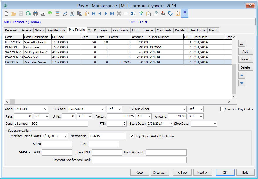
Task: Open the calculator icon
Action: 58,13
